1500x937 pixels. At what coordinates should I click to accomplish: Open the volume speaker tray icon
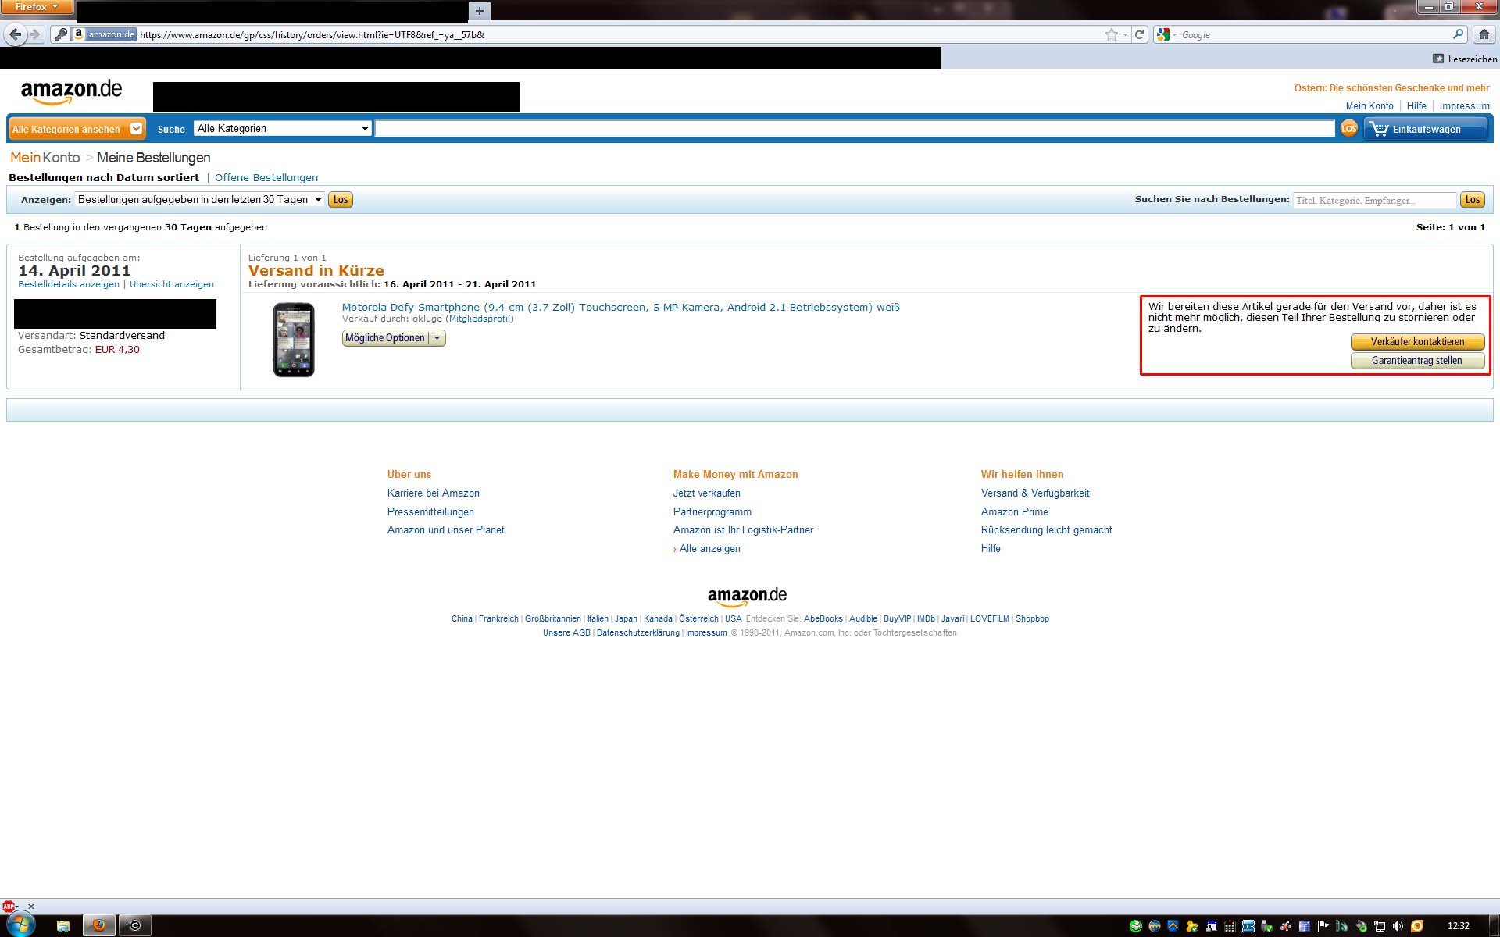[1398, 926]
